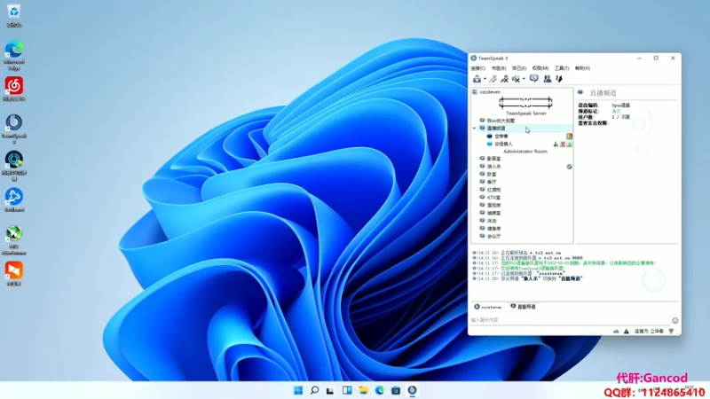The height and width of the screenshot is (399, 710).
Task: Open the Microsoft Edge desktop shortcut
Action: (x=14, y=55)
